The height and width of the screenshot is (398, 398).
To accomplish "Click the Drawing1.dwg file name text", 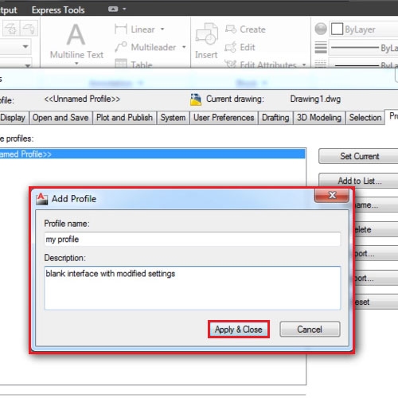I will [x=315, y=99].
